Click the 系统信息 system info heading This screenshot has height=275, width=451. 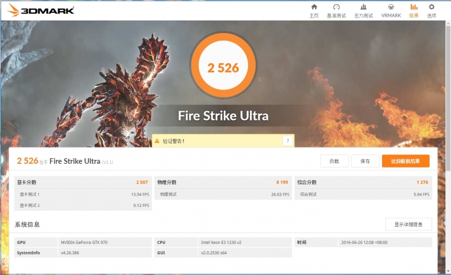click(27, 224)
